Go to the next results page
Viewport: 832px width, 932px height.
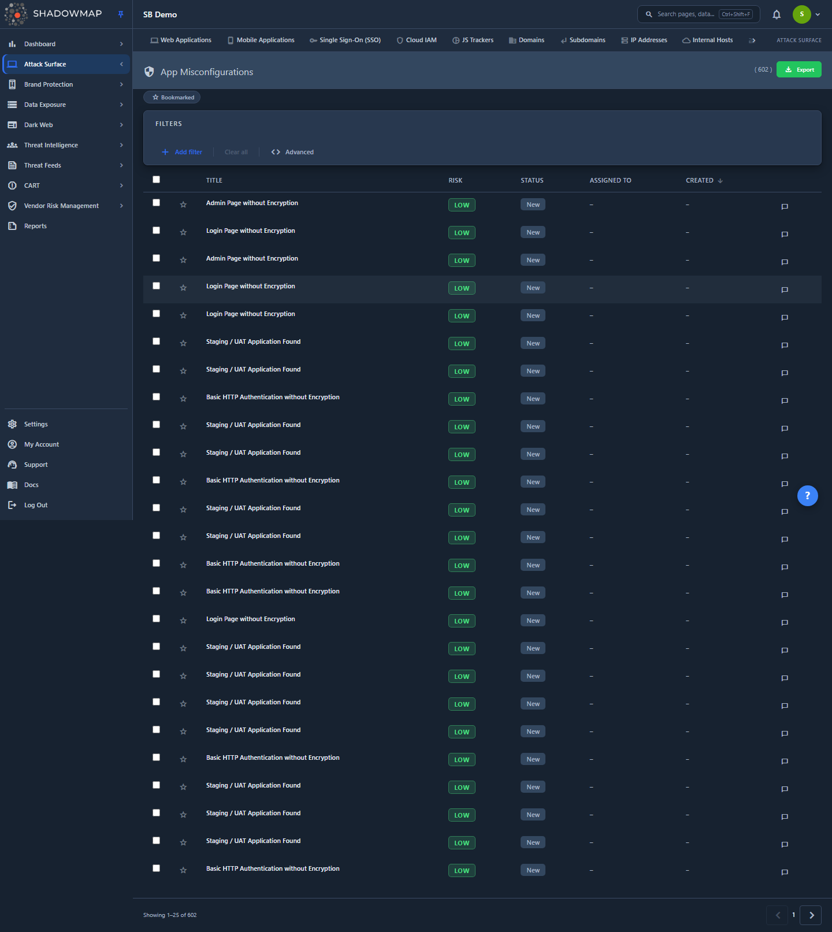point(811,915)
